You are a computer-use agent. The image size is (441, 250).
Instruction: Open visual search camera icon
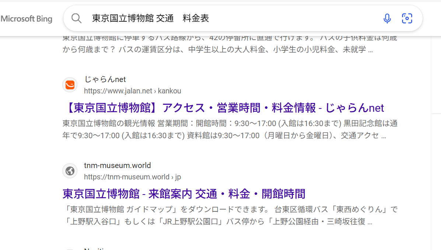[x=407, y=18]
